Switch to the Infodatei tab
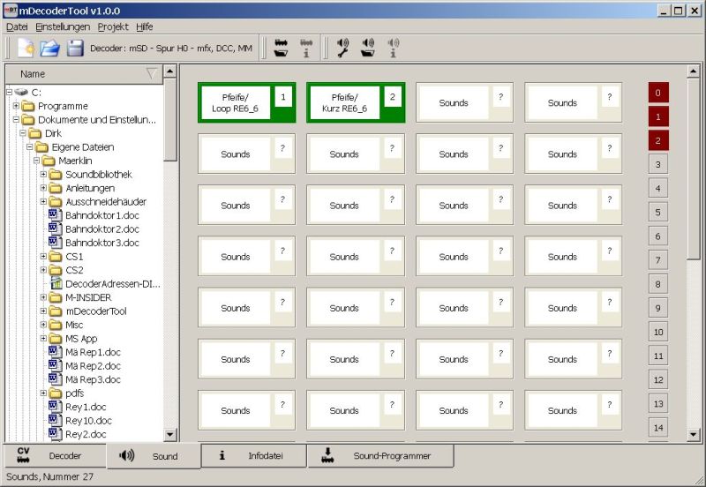Screen dimensions: 706x487 253,455
